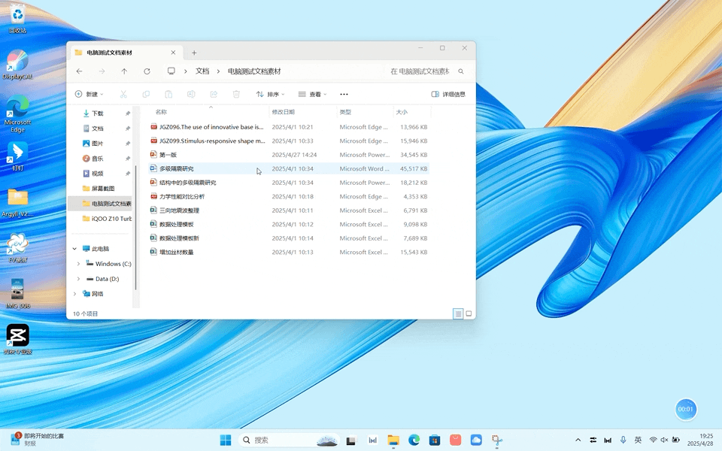The width and height of the screenshot is (722, 451).
Task: Click the 新建 new item button
Action: (89, 94)
